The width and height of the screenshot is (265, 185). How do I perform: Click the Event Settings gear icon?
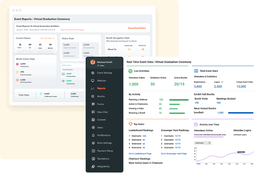click(93, 73)
